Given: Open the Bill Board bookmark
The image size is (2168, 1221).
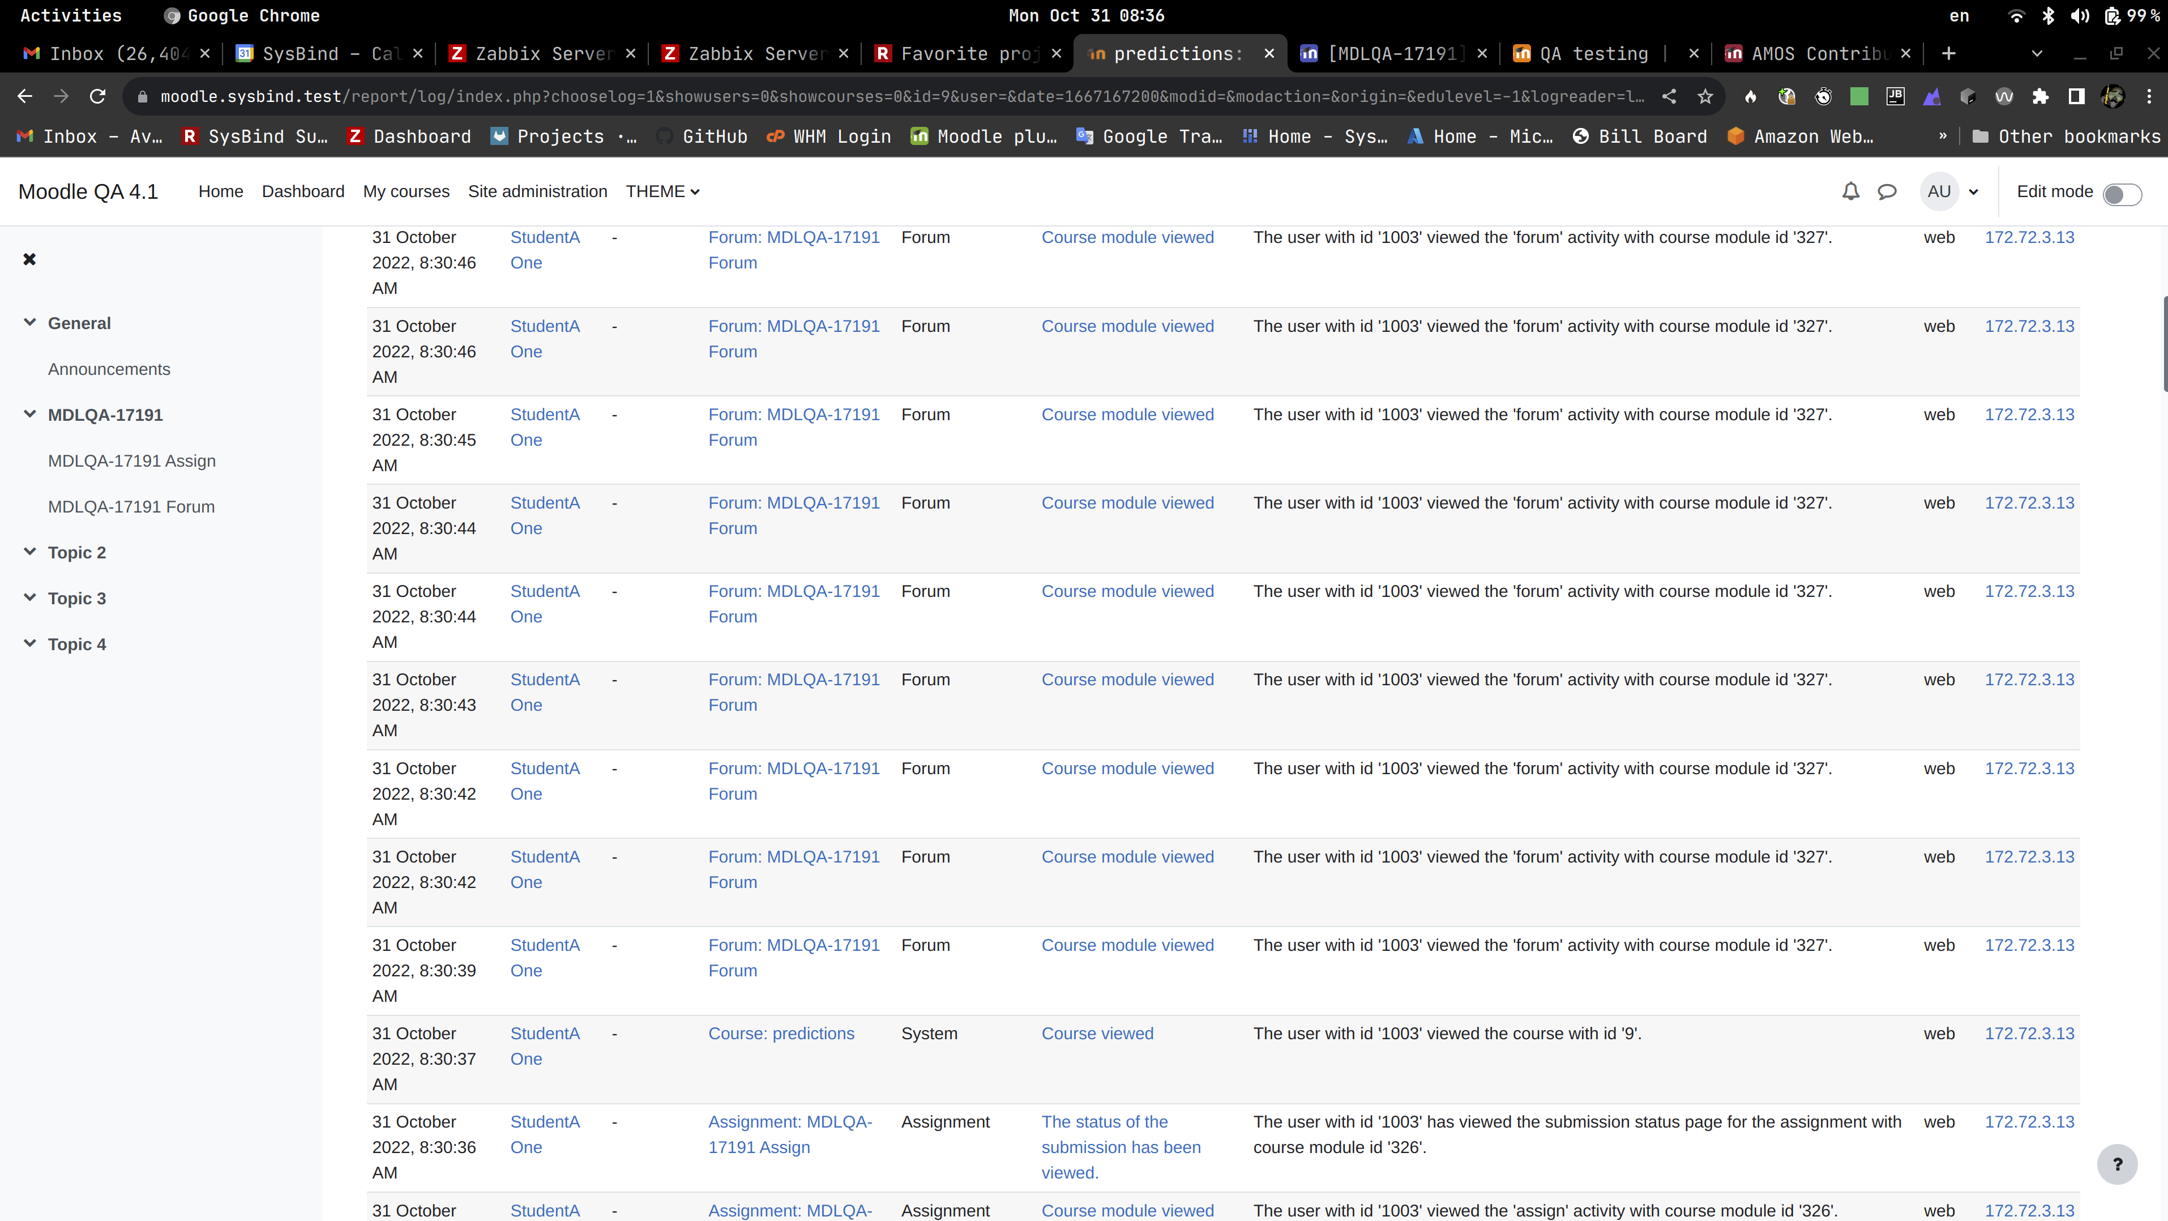Looking at the screenshot, I should (1640, 136).
